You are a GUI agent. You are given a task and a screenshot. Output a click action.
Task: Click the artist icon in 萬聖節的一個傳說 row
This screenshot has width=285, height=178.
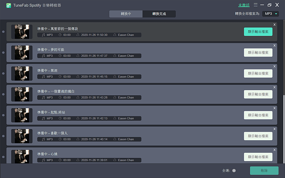point(115,35)
